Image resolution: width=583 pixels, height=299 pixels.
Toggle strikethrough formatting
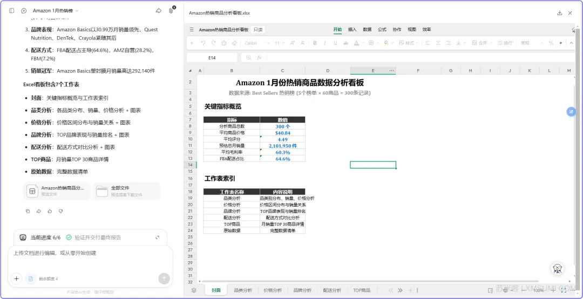[x=346, y=43]
